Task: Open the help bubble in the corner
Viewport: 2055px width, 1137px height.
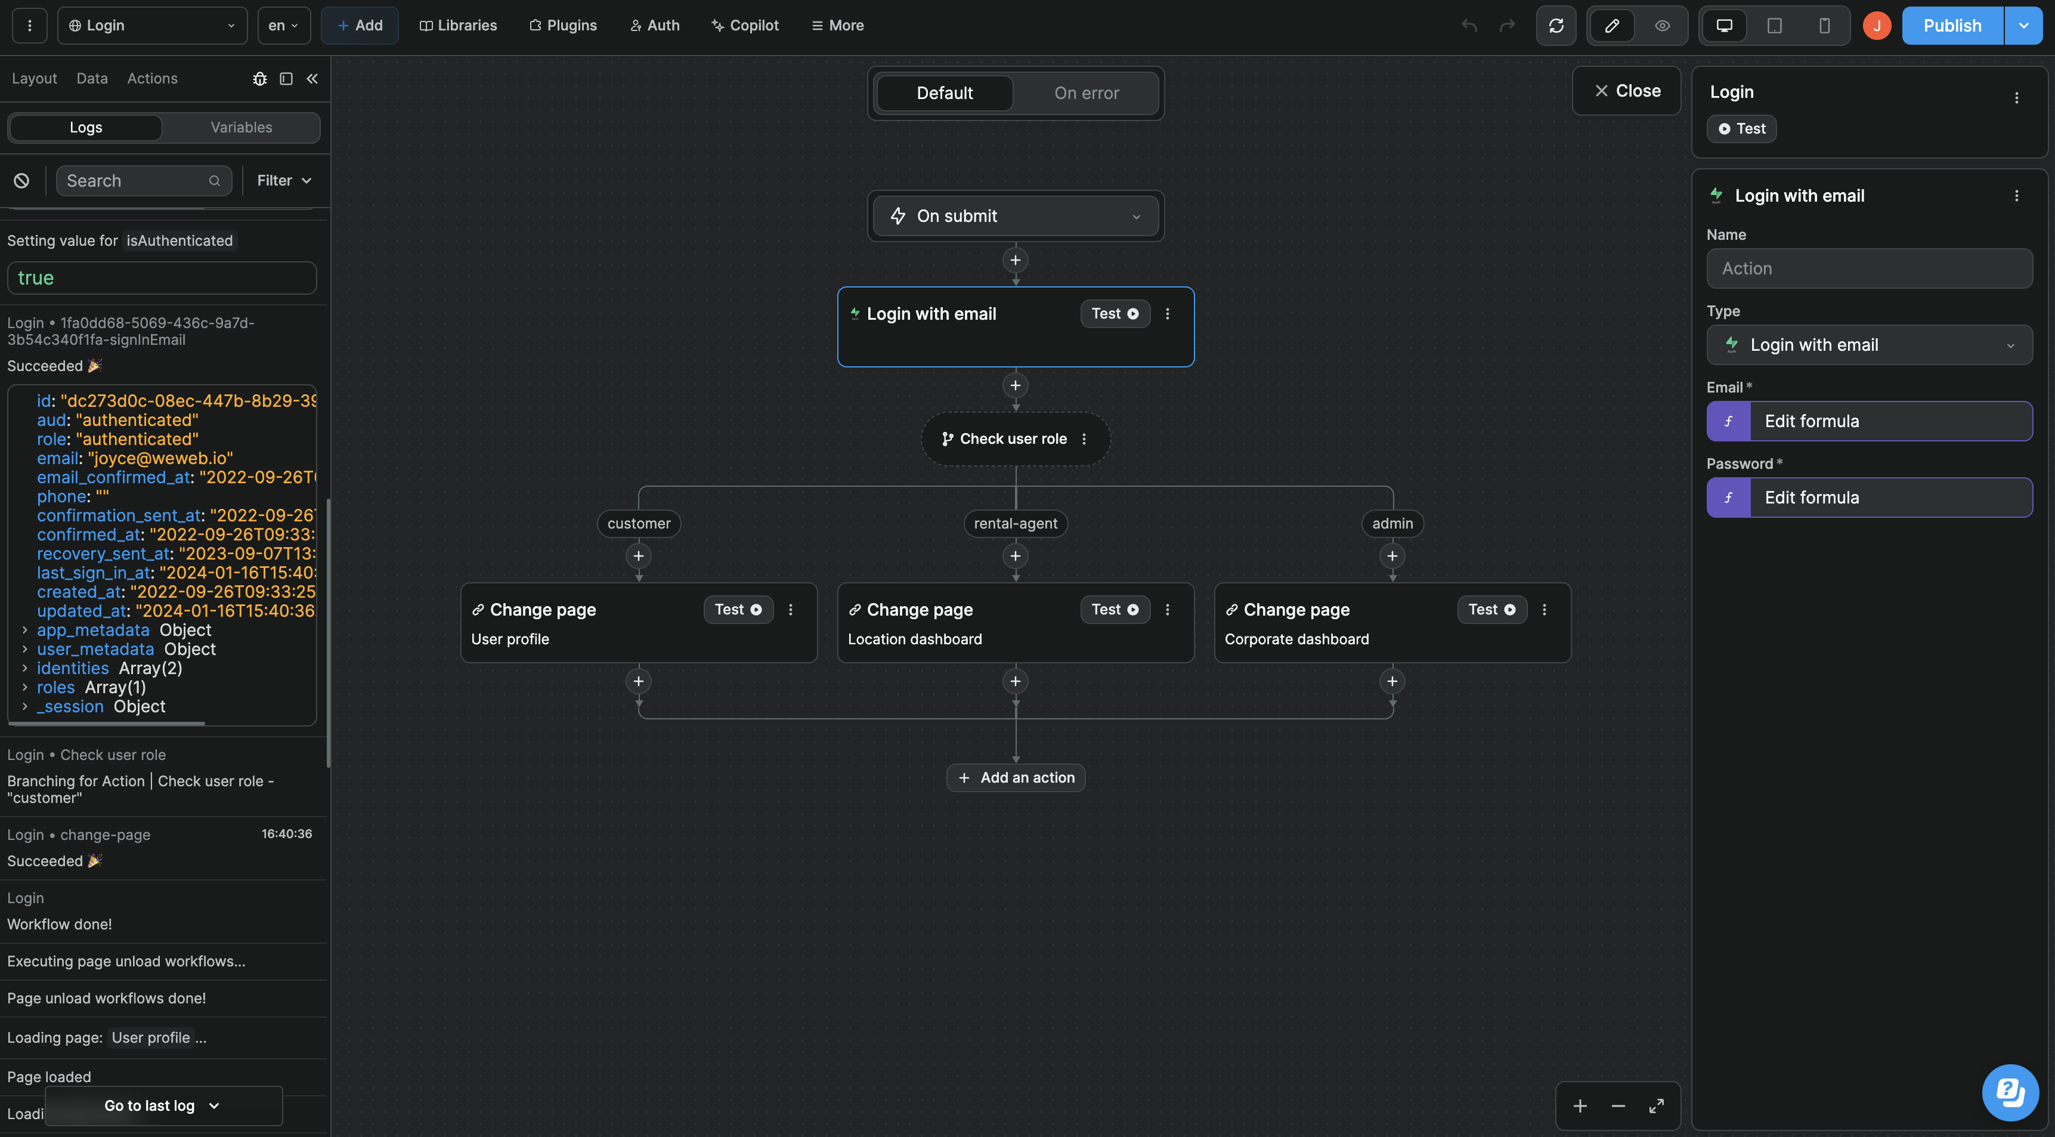Action: (2010, 1092)
